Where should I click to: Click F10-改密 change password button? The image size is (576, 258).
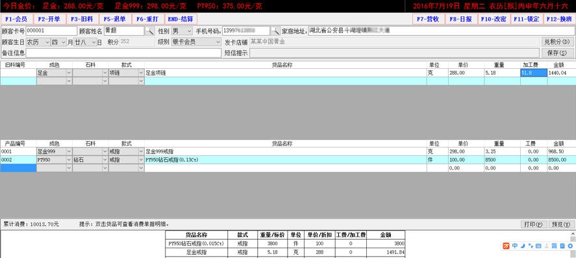tap(494, 19)
